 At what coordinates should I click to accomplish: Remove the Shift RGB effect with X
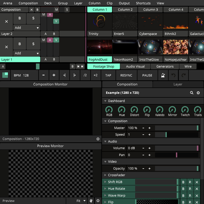(x=197, y=182)
